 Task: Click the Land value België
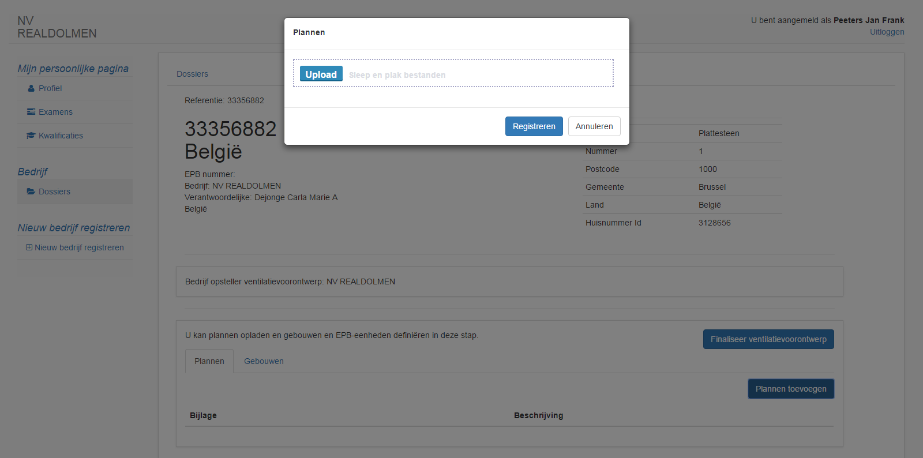coord(710,205)
